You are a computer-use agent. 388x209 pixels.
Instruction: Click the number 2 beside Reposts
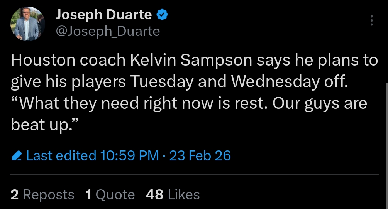[15, 195]
